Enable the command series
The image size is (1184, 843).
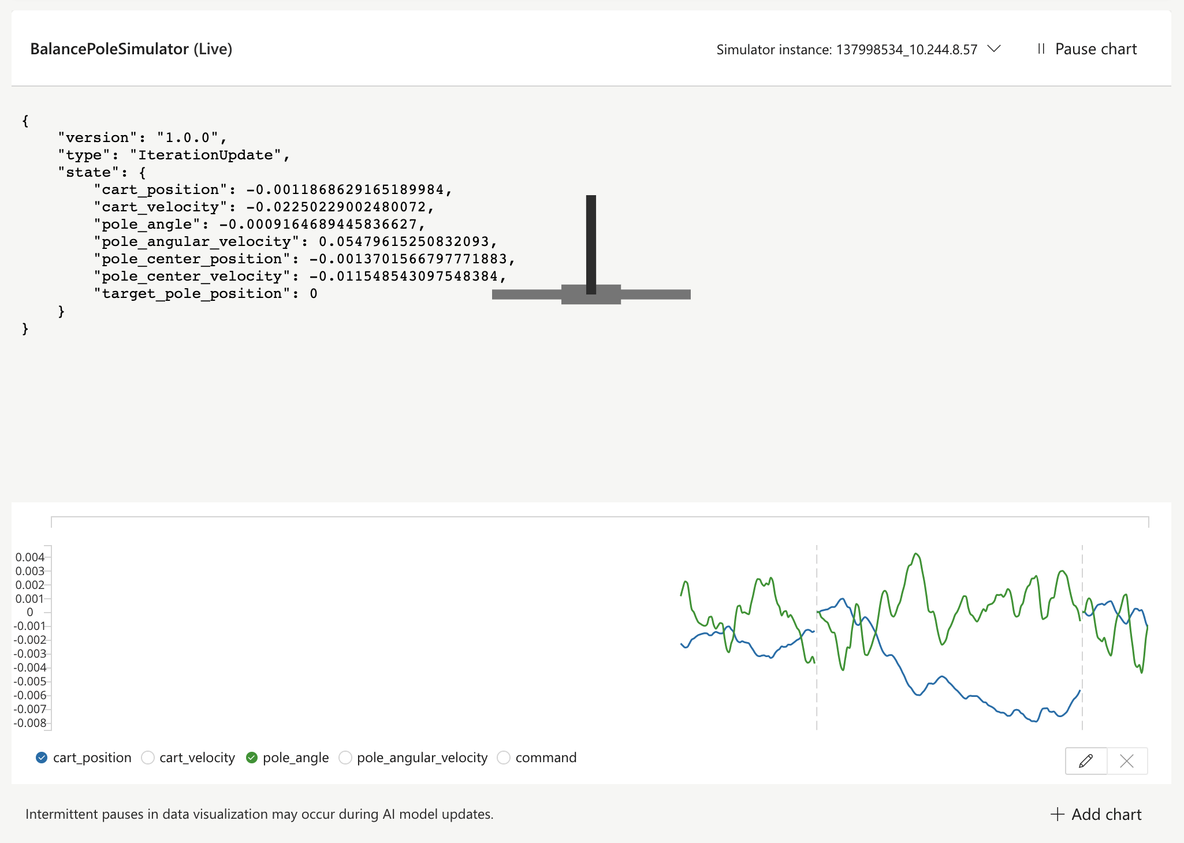[x=504, y=758]
